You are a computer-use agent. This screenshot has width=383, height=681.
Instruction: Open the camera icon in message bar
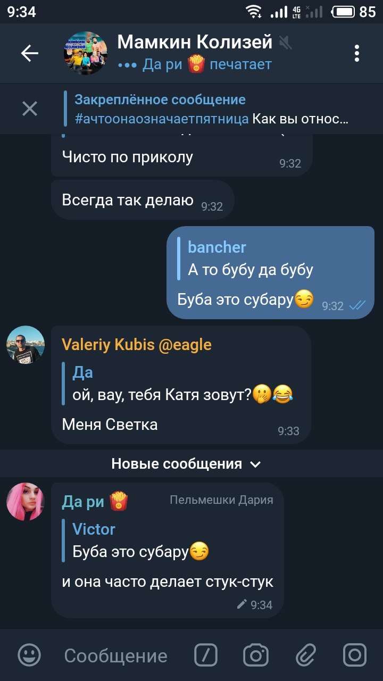[x=255, y=655]
